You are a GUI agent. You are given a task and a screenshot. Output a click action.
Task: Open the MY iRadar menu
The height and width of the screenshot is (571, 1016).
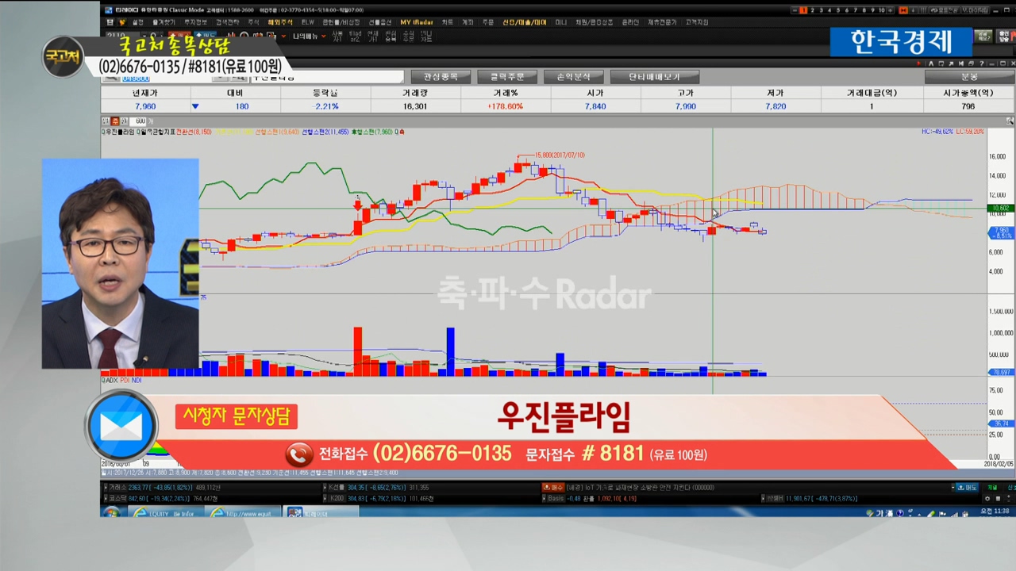coord(416,22)
